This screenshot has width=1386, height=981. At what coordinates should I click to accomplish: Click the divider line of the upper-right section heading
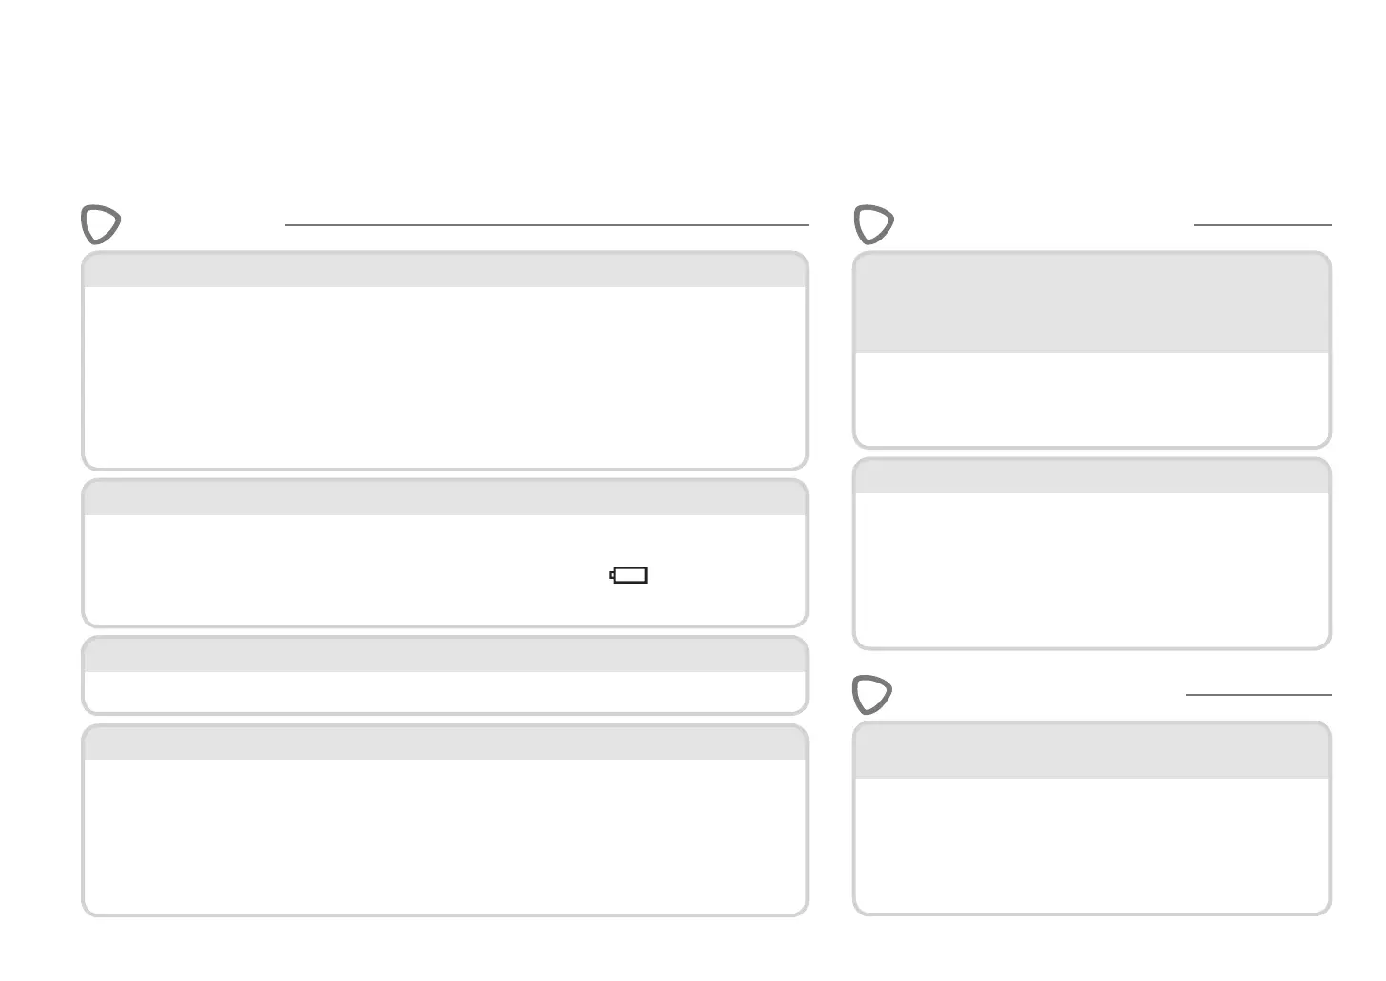[x=1261, y=225]
